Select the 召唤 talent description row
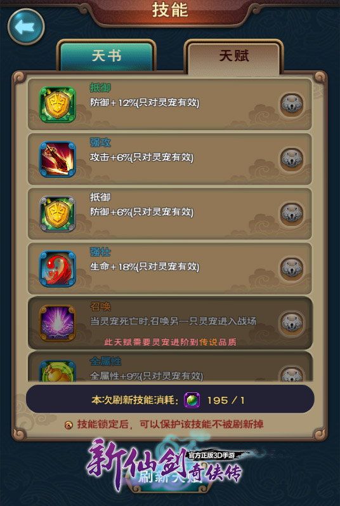 (170, 323)
